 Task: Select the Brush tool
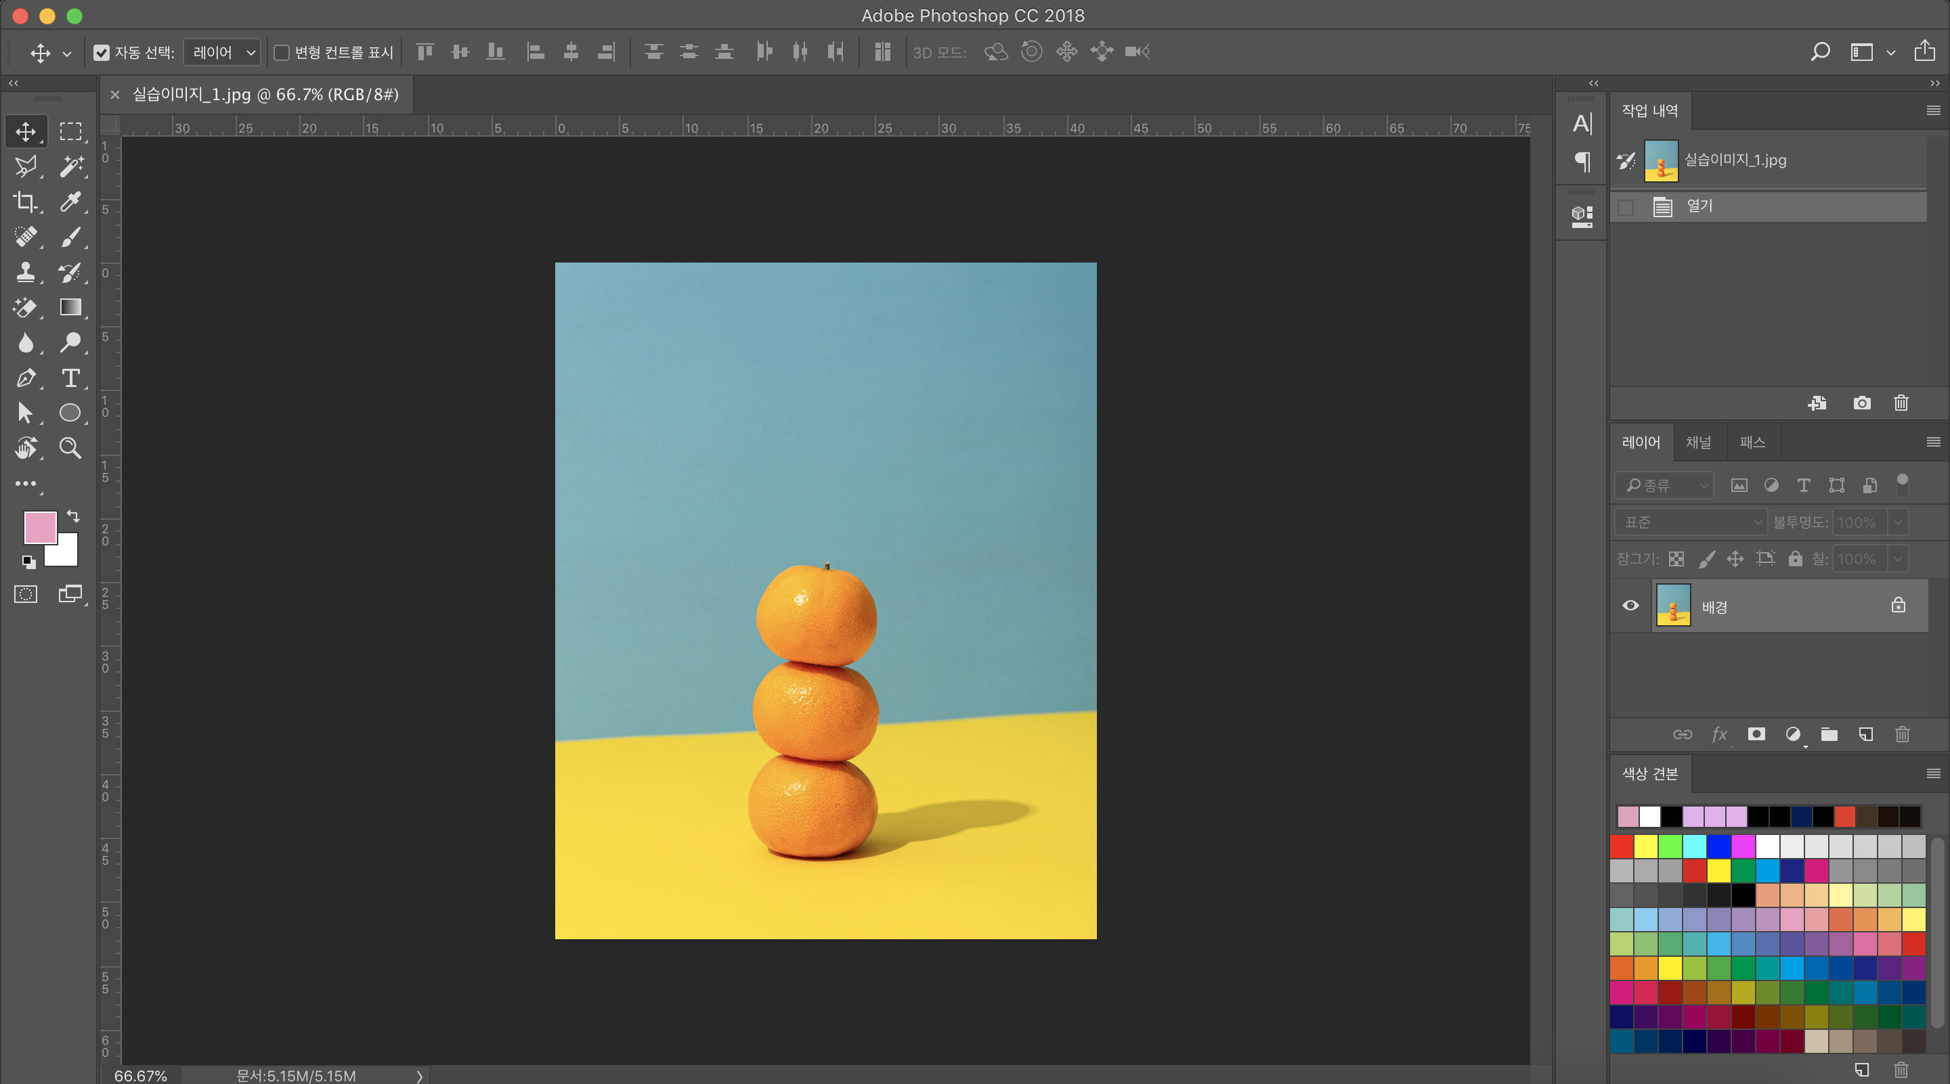tap(71, 237)
